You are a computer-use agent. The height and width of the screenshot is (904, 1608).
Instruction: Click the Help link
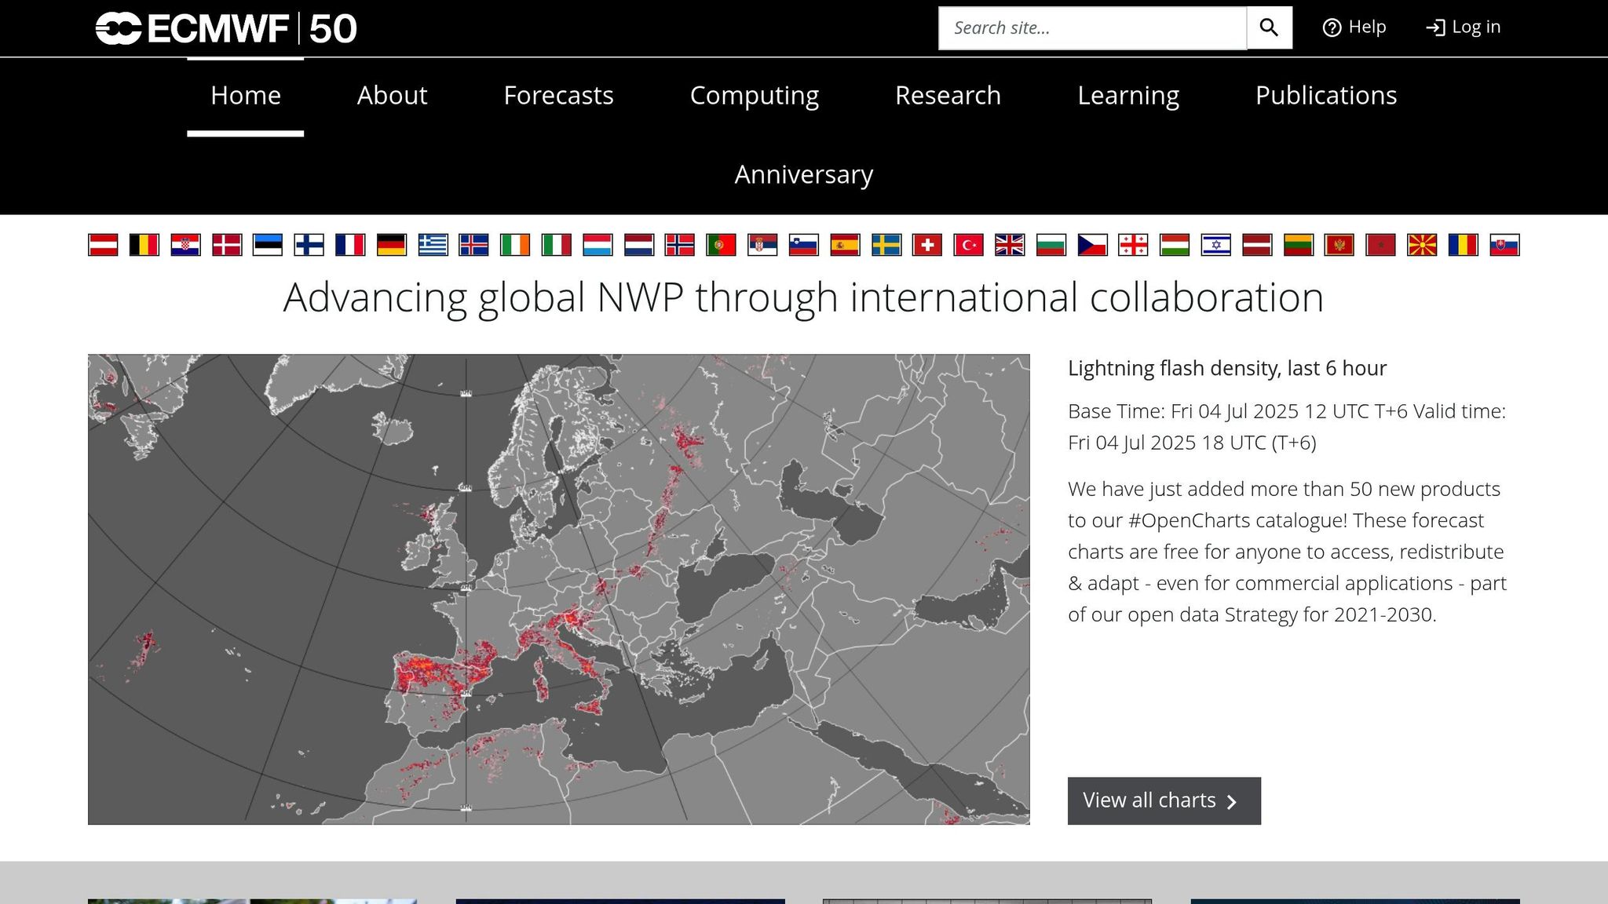click(x=1354, y=27)
